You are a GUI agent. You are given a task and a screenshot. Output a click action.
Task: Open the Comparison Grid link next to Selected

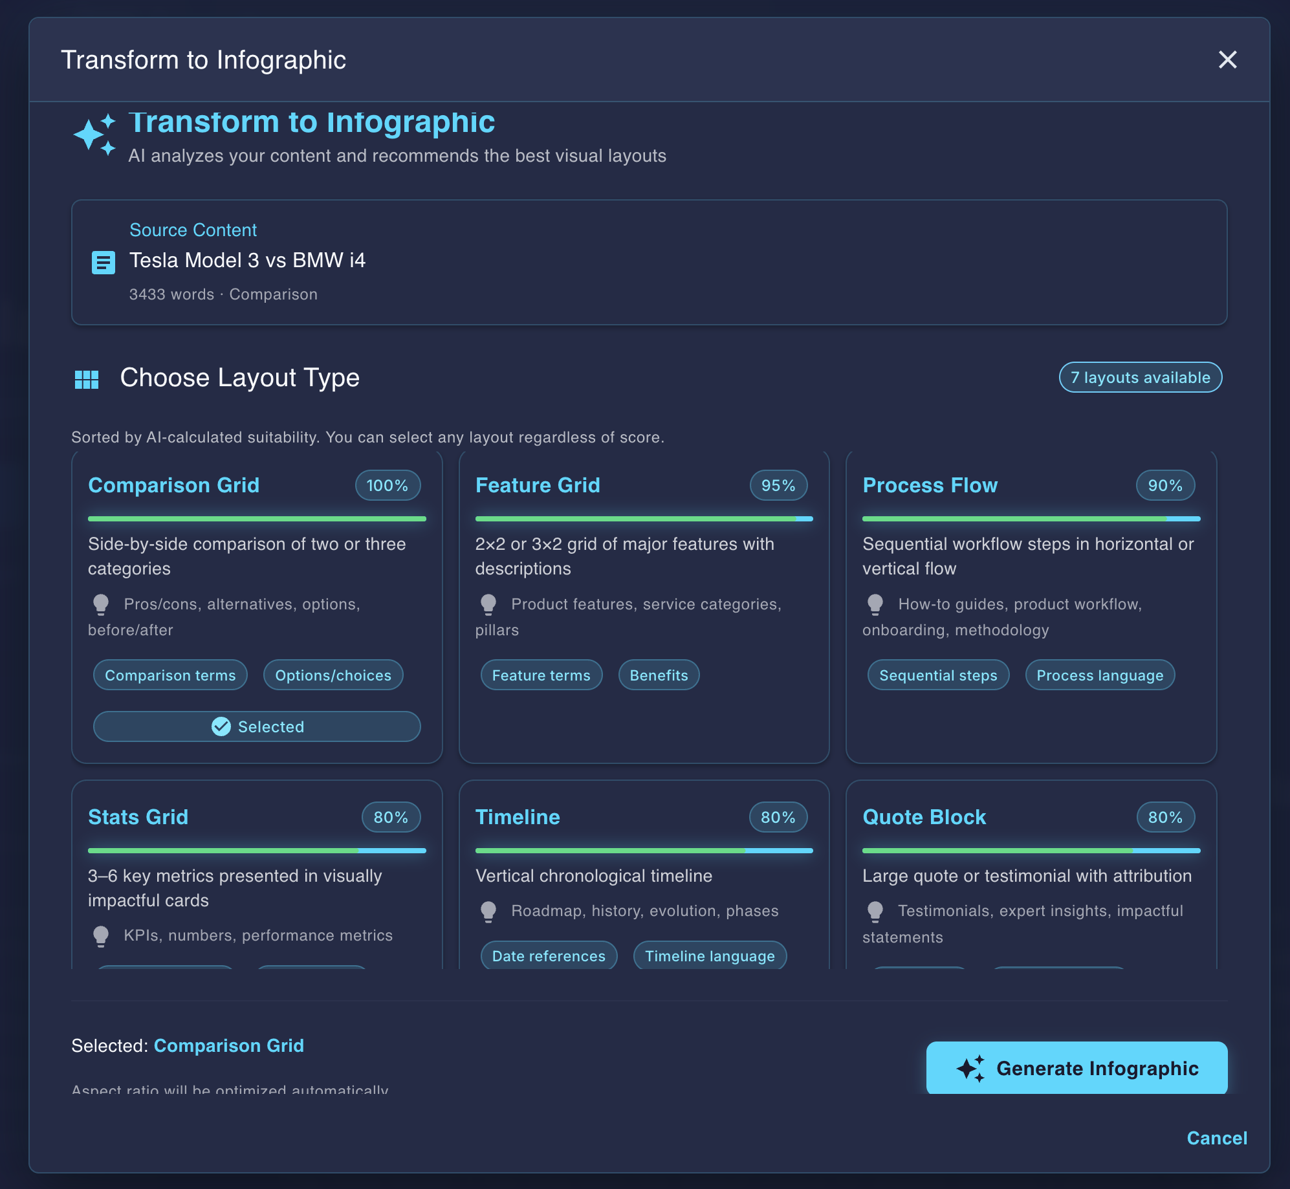point(229,1045)
